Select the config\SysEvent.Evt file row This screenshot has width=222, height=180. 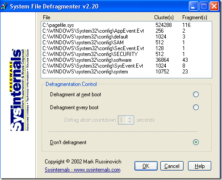(126, 66)
